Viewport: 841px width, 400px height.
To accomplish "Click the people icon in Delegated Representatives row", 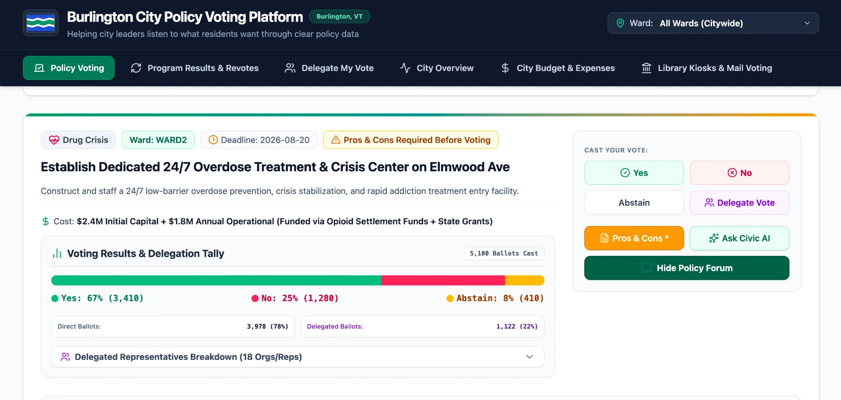I will pos(66,357).
